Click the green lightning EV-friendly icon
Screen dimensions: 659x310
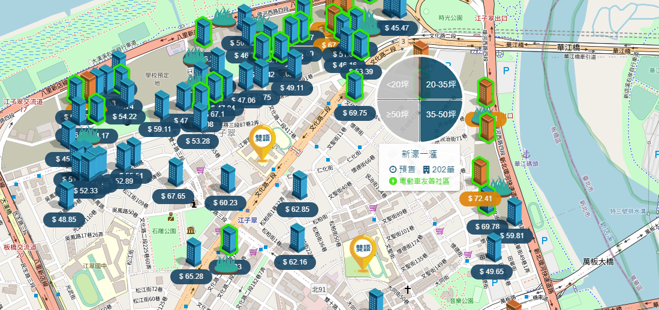393,181
